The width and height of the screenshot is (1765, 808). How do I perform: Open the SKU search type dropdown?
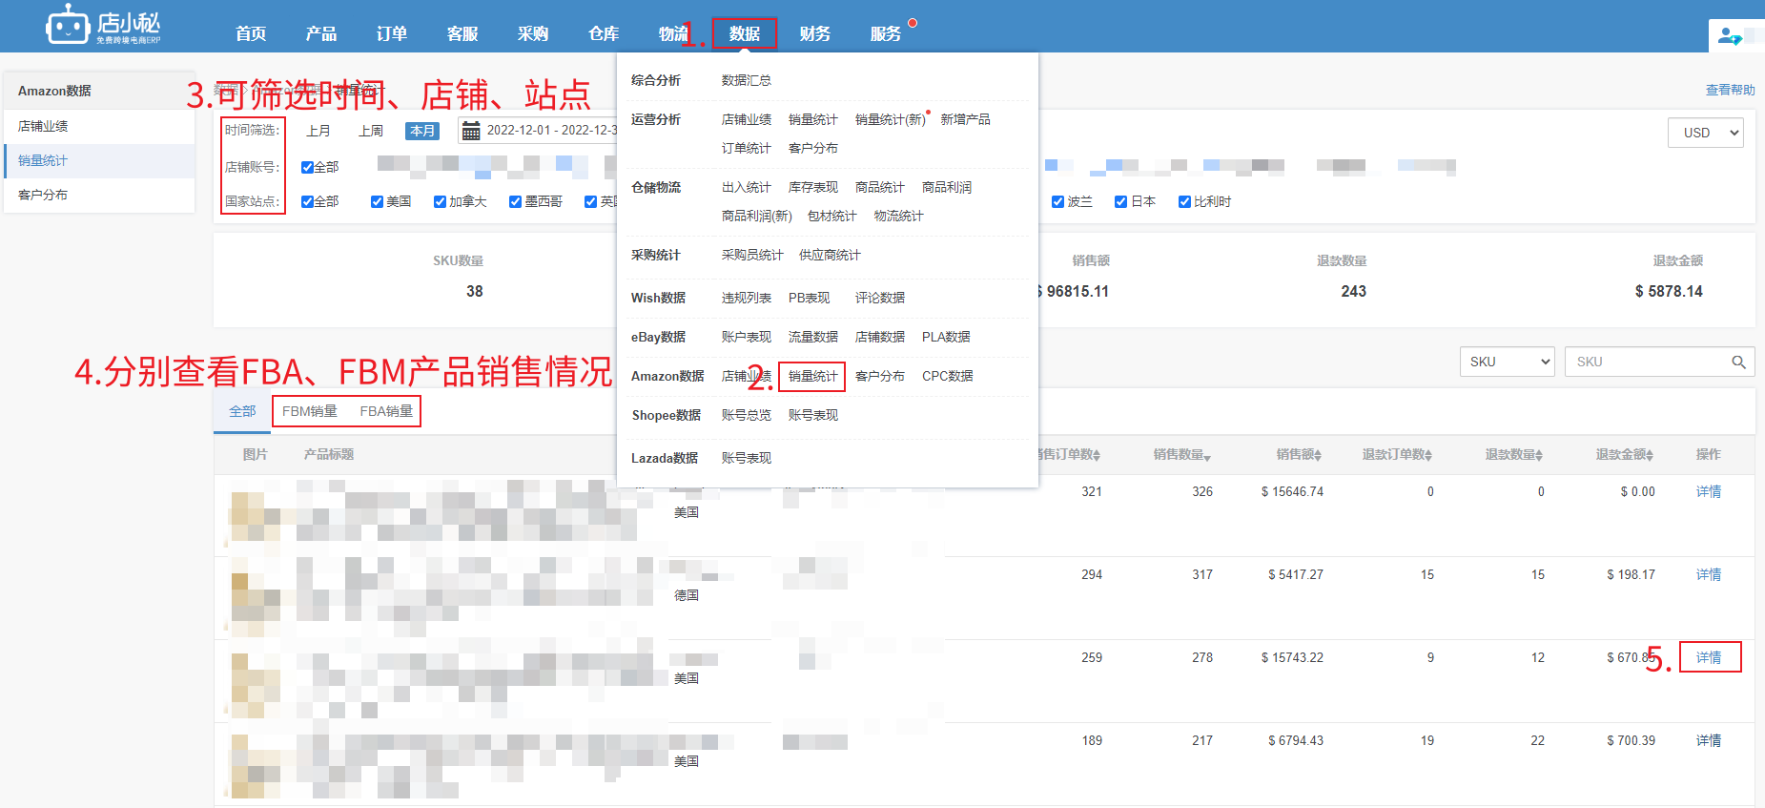pos(1507,362)
